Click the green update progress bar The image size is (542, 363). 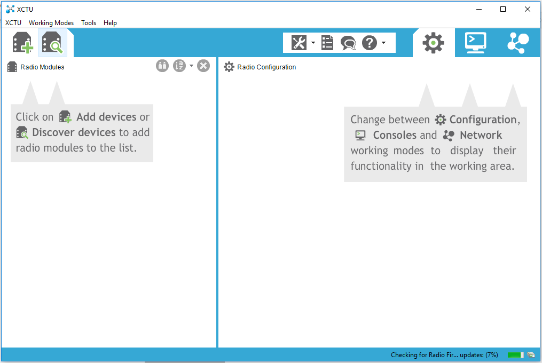pos(515,355)
